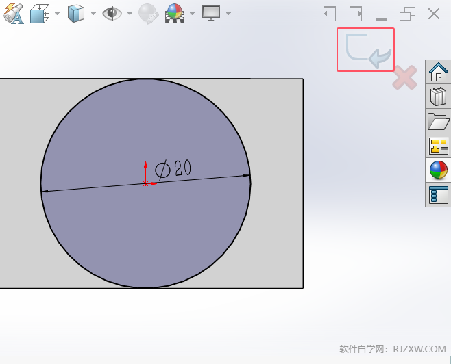
Task: Toggle the Hide/Show Items eye icon
Action: tap(112, 14)
